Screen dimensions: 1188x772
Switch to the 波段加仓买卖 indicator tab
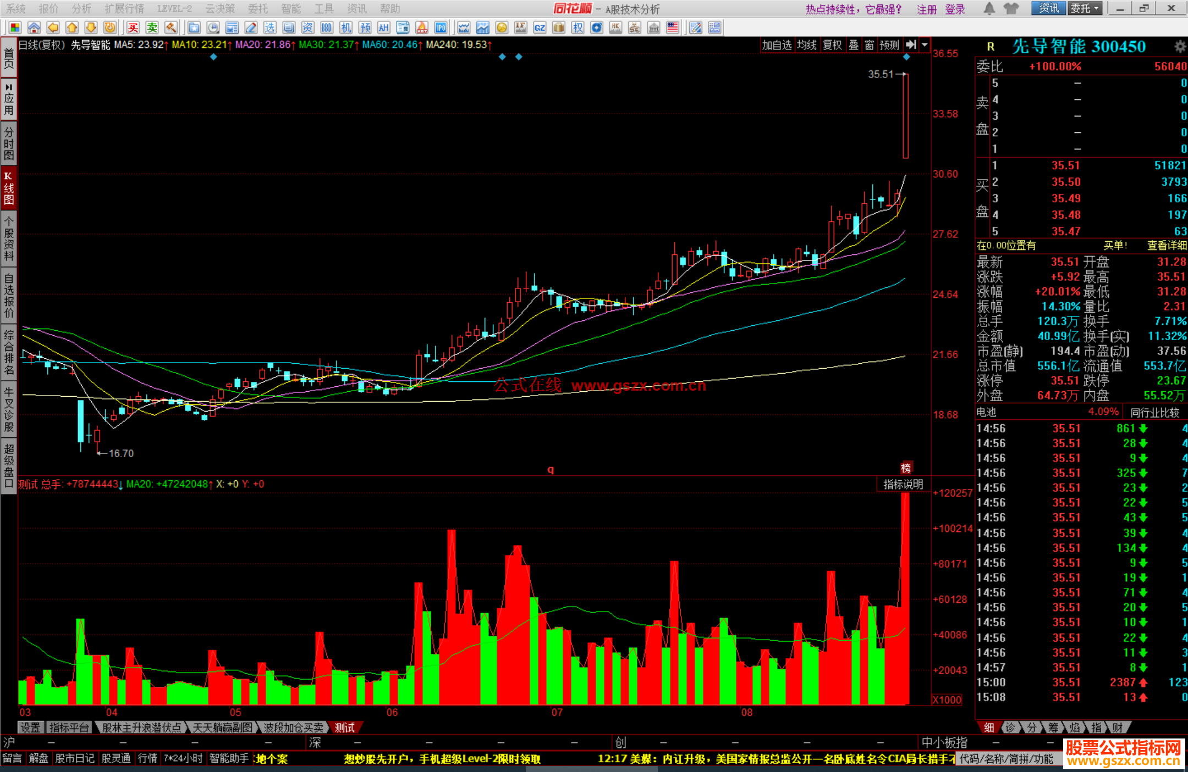pos(293,727)
